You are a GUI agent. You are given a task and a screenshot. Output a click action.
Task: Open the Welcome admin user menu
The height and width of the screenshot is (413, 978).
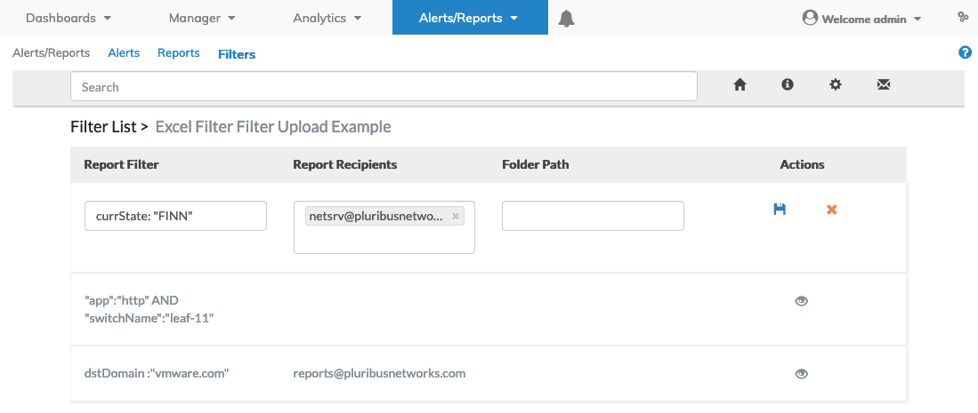tap(861, 18)
